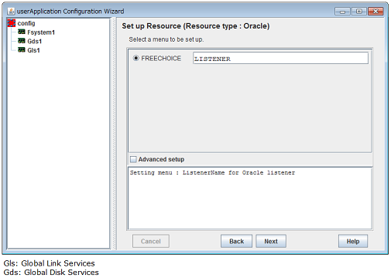This screenshot has height=278, width=391.
Task: Select the Gds1 tree item
Action: point(35,41)
